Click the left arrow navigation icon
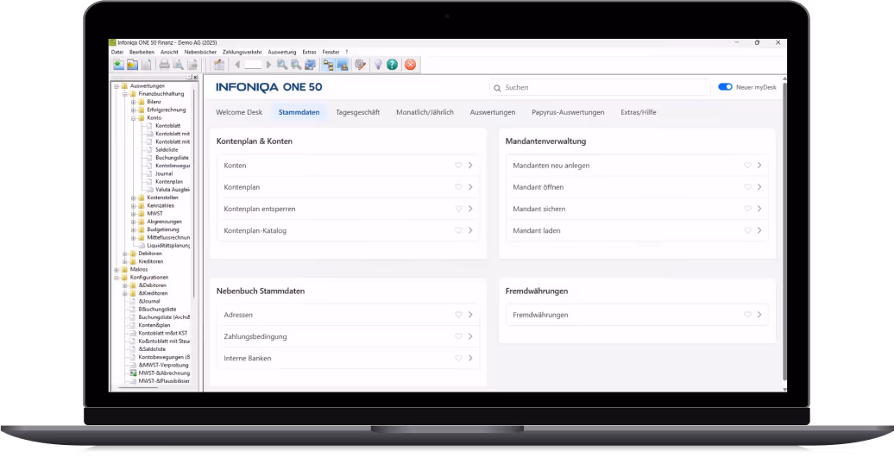The height and width of the screenshot is (470, 894). (x=237, y=65)
